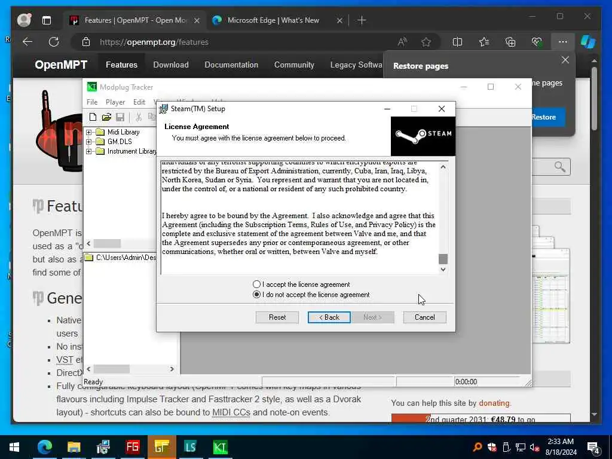612x459 pixels.
Task: Click the Edge page vertical scrollbar thumb
Action: [594, 99]
